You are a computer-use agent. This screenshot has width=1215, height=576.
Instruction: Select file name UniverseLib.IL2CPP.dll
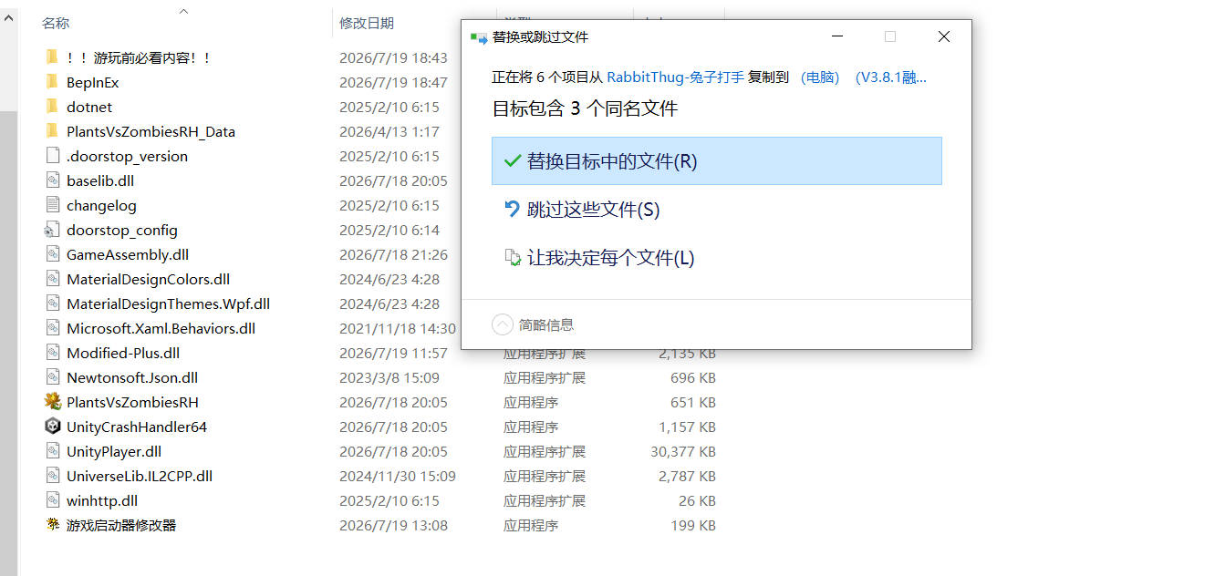[140, 476]
